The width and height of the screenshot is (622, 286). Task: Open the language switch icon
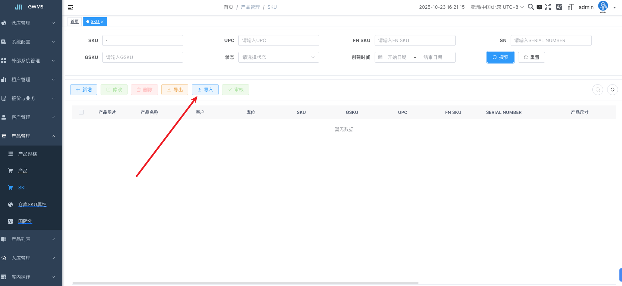click(x=559, y=7)
